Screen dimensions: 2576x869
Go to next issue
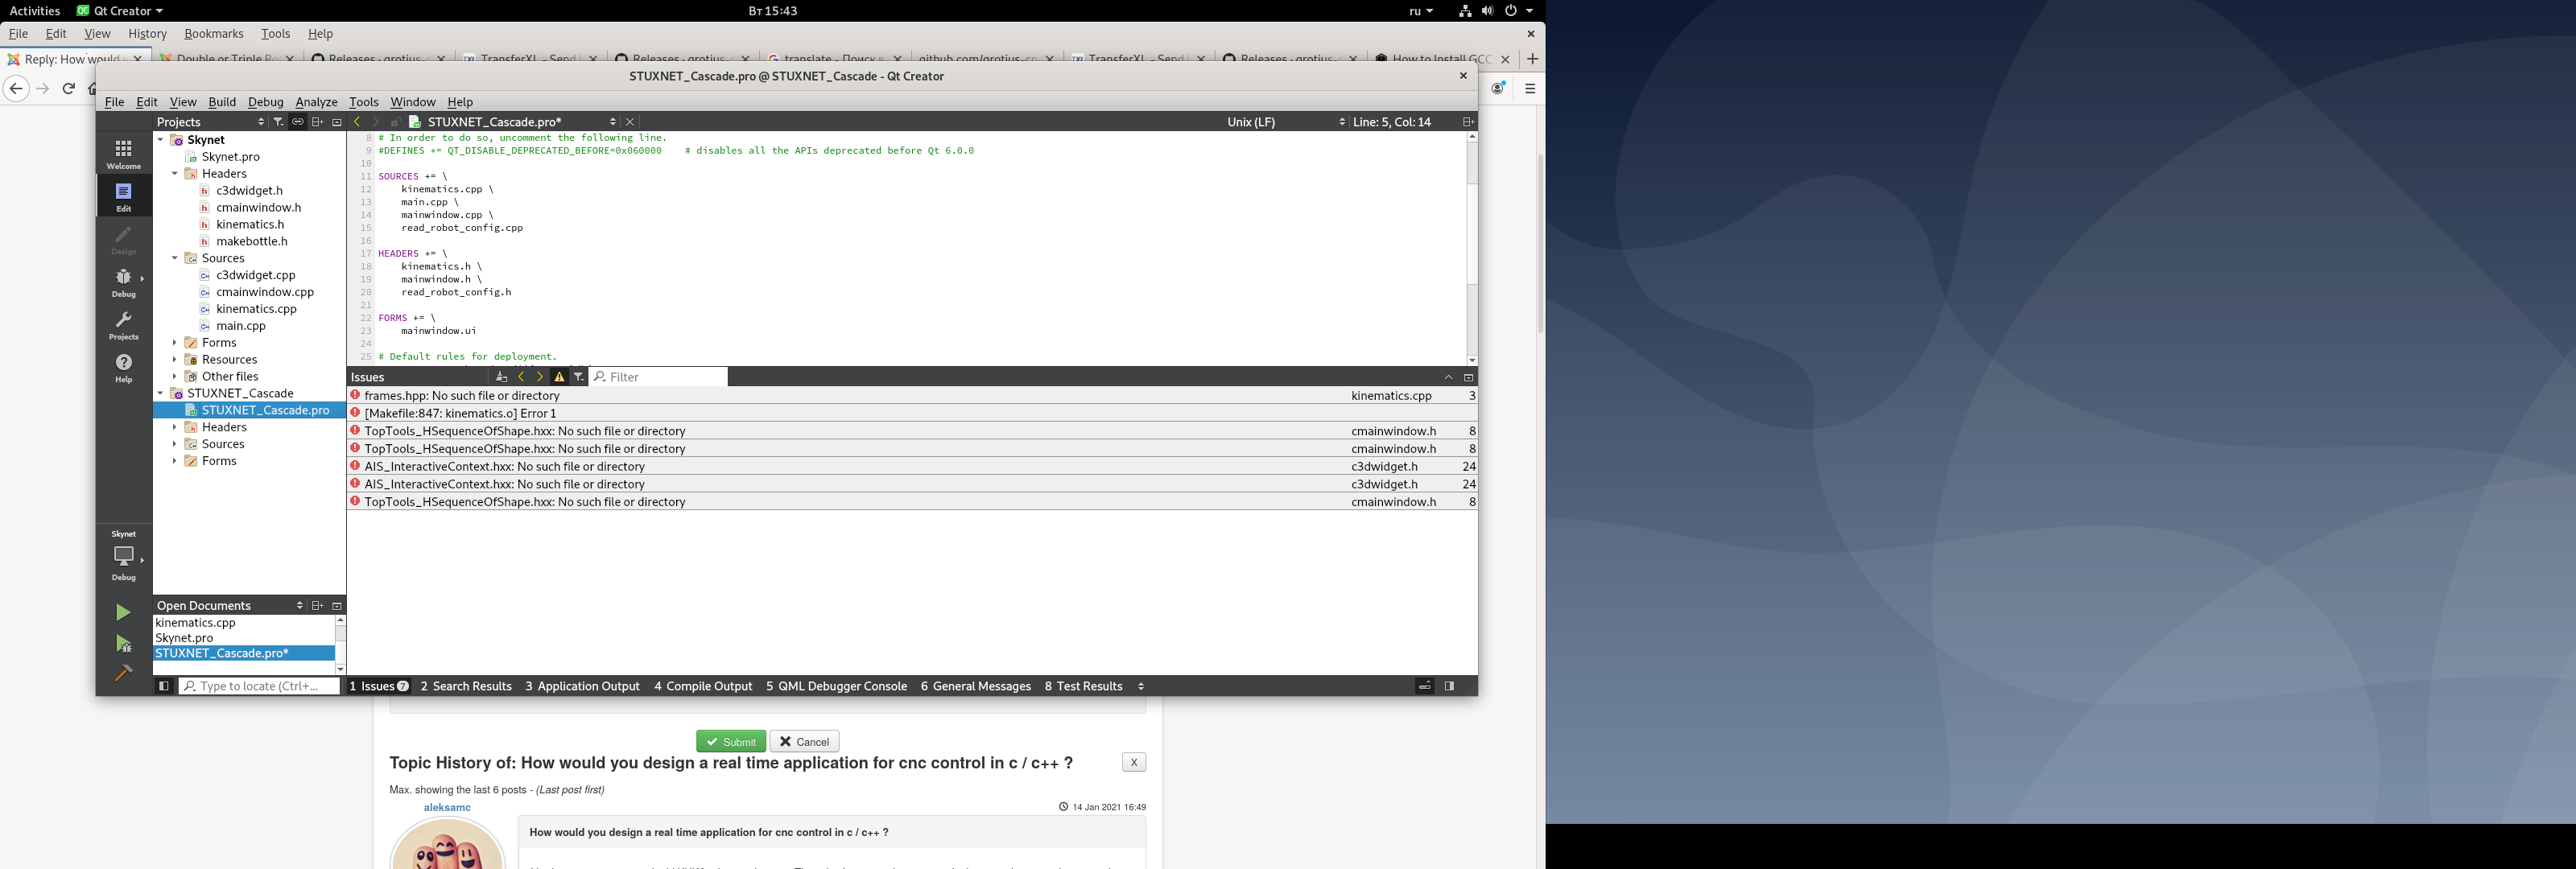pos(540,377)
